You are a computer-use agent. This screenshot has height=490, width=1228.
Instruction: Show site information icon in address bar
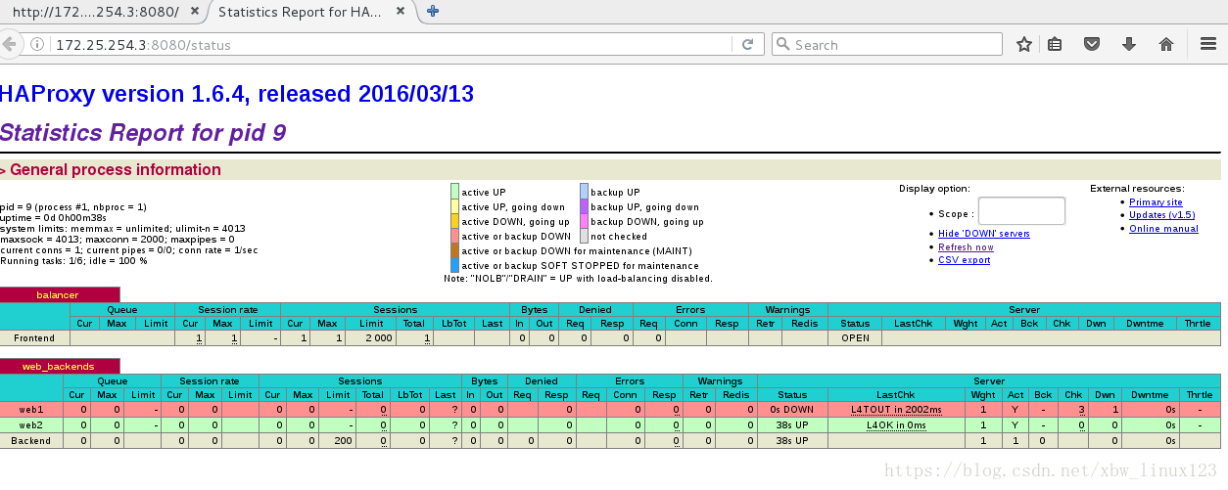tap(38, 45)
